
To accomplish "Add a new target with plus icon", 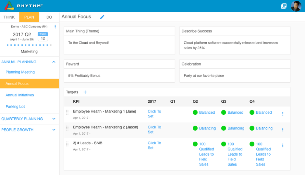I will pos(85,92).
